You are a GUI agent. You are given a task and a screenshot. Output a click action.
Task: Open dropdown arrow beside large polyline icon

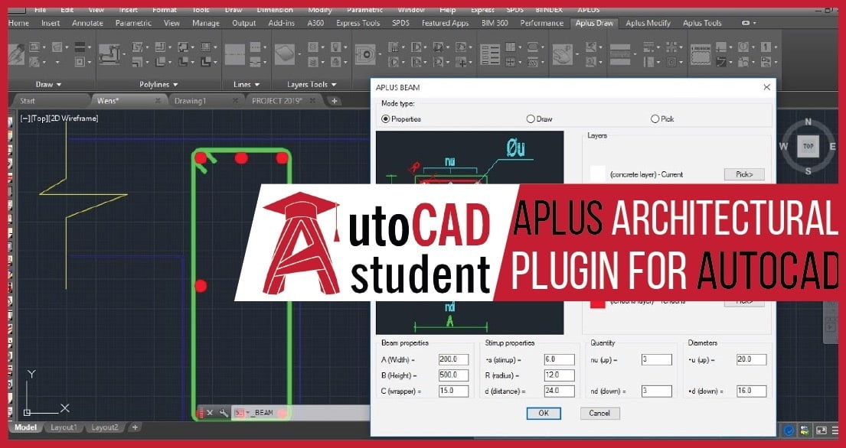124,54
